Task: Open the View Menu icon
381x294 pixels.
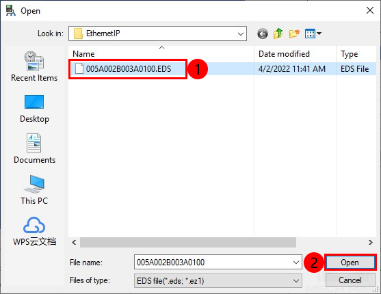Action: (313, 34)
